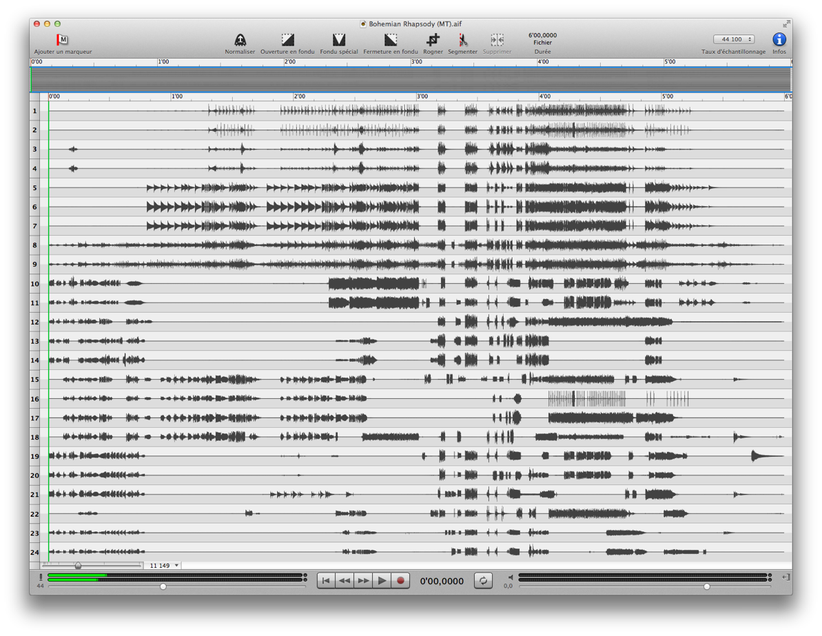Select channel 10 header
Viewport: 822px width, 636px height.
(x=35, y=284)
